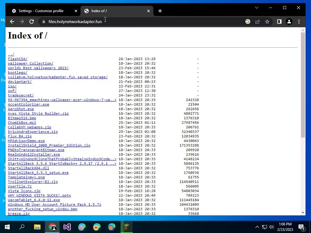Reload the current page
Viewport: 311px width, 233px height.
(32, 22)
